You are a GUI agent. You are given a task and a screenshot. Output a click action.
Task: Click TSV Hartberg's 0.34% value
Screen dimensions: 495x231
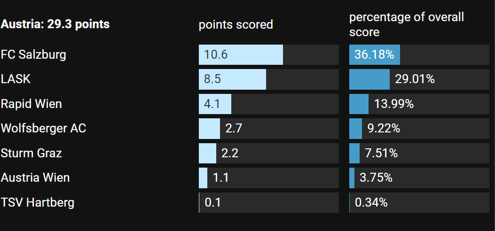coord(371,202)
